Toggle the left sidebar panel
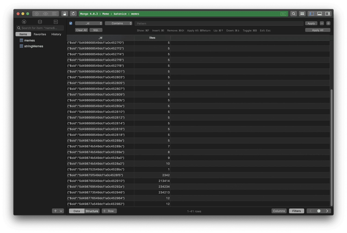Viewport: 347px width, 233px height. pos(312,14)
